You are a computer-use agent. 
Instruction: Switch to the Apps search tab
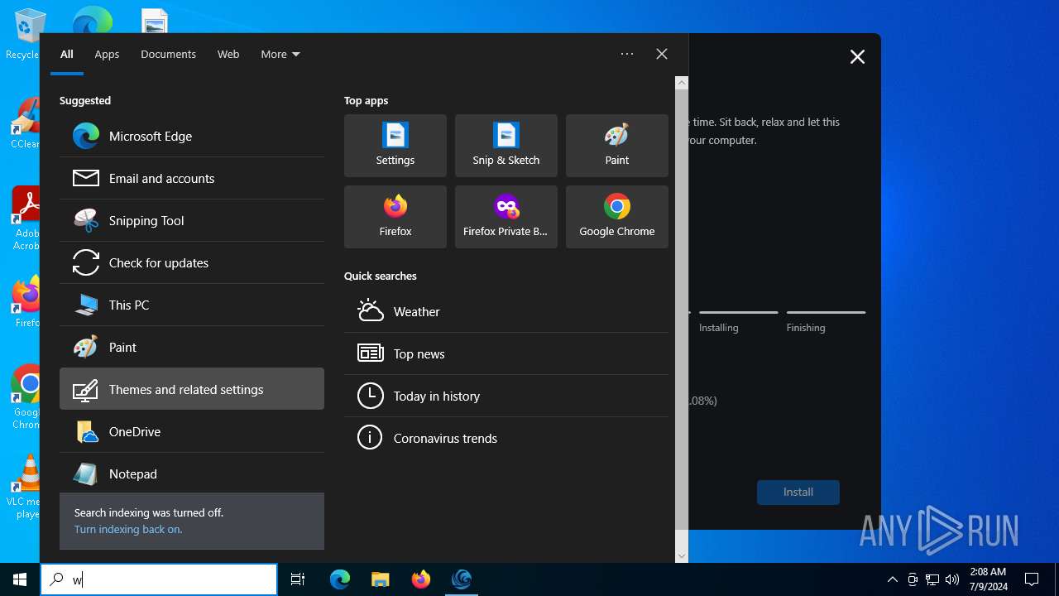point(107,54)
